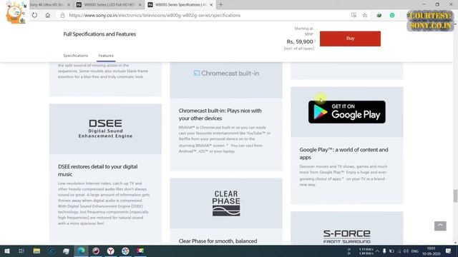Click the Google Play badge image
The height and width of the screenshot is (257, 458).
(x=346, y=112)
